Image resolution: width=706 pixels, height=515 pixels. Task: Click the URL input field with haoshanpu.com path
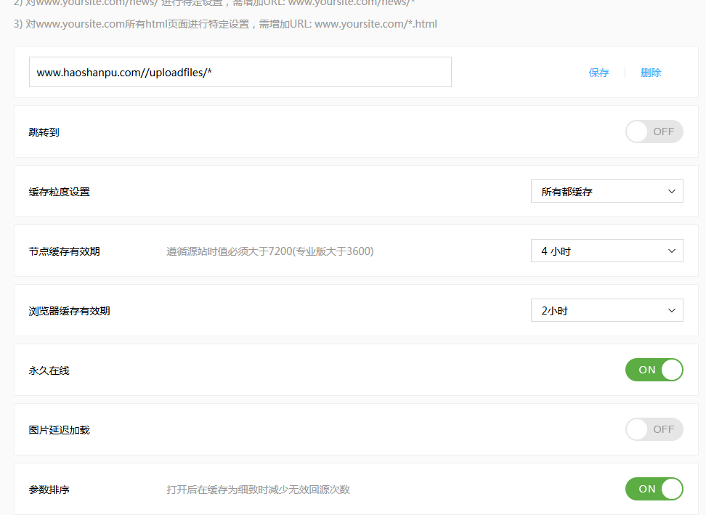(240, 73)
